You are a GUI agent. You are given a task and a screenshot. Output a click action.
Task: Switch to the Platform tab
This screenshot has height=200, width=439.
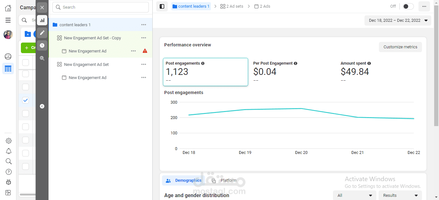click(224, 180)
